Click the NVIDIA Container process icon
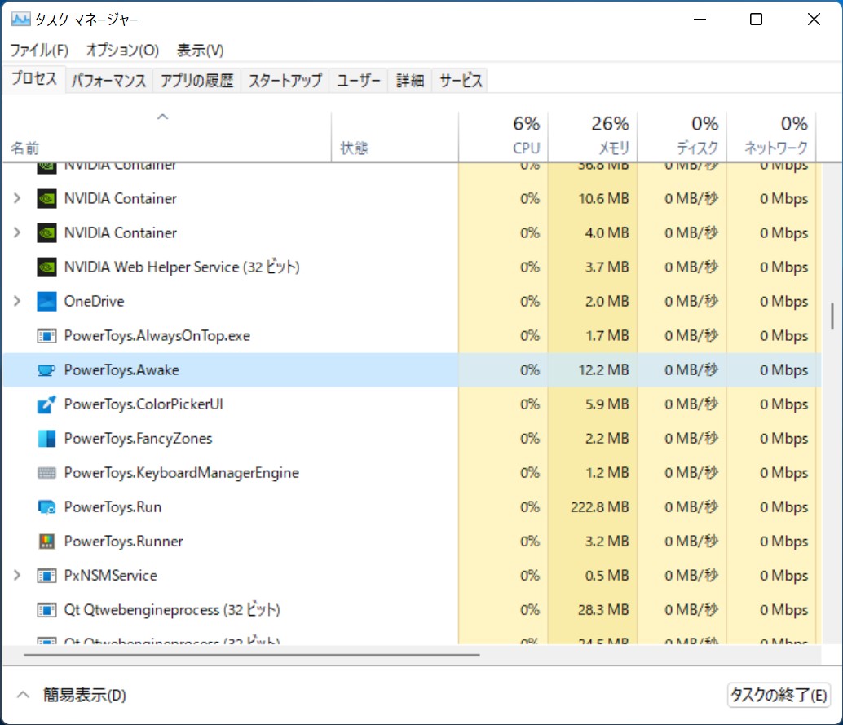Viewport: 843px width, 725px height. (x=46, y=198)
